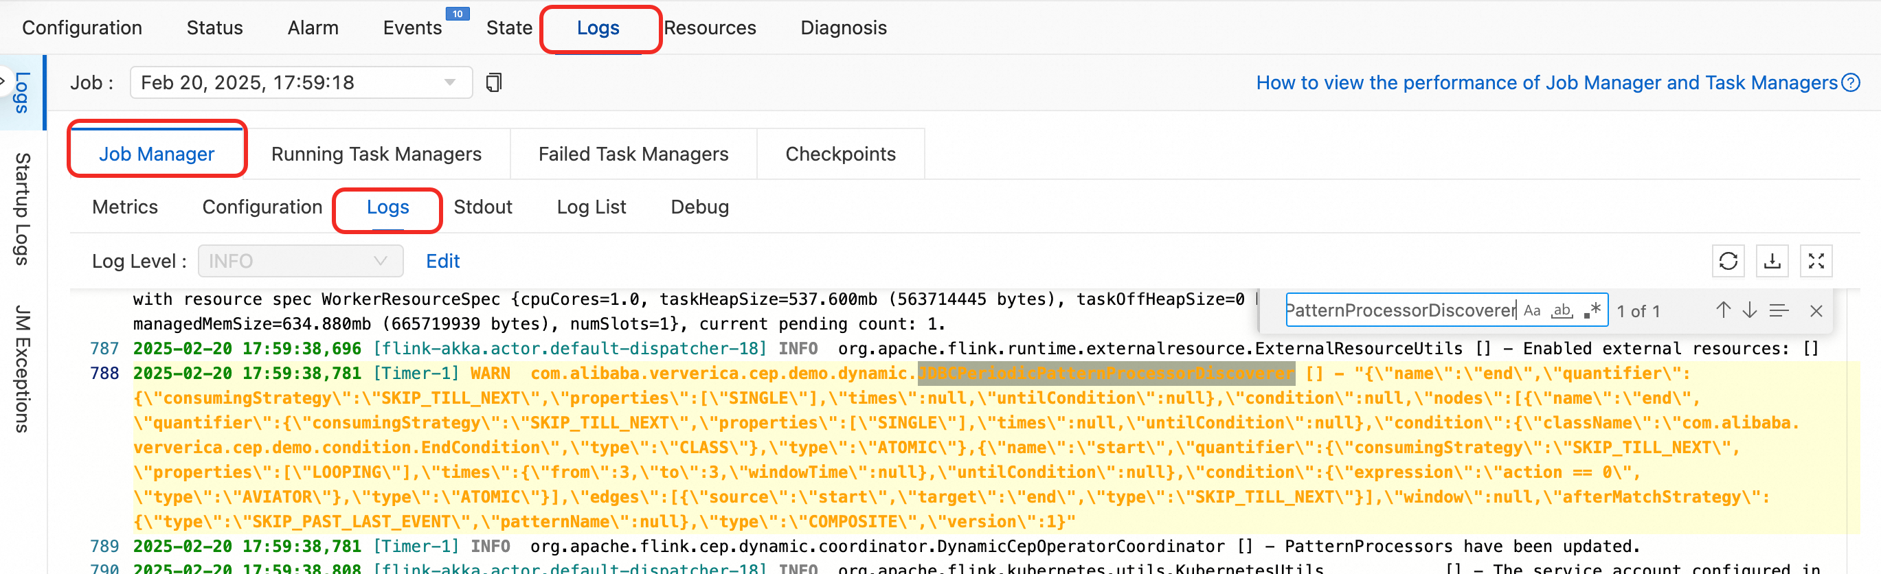1881x574 pixels.
Task: Select the Logs sub-tab under Job Manager
Action: [x=387, y=207]
